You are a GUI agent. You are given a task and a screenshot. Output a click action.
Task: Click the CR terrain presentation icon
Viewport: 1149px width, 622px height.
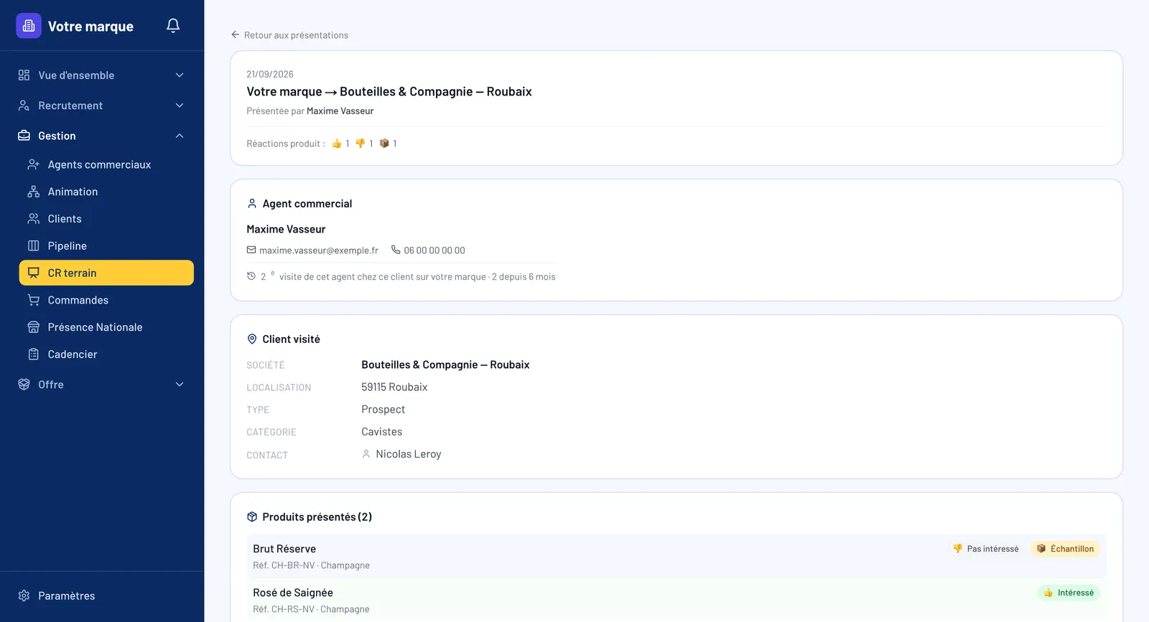tap(34, 273)
